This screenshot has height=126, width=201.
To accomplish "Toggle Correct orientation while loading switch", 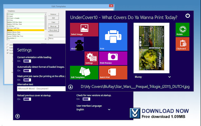I will tap(27, 61).
